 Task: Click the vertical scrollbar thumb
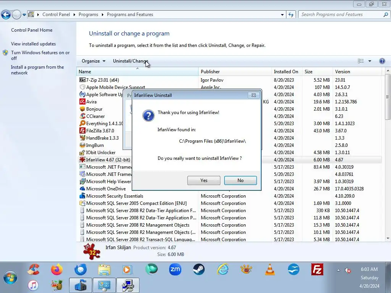point(388,97)
